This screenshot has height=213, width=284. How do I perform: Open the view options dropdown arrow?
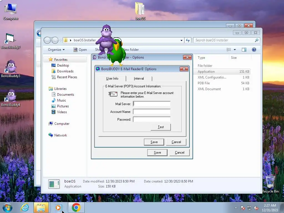pyautogui.click(x=235, y=50)
